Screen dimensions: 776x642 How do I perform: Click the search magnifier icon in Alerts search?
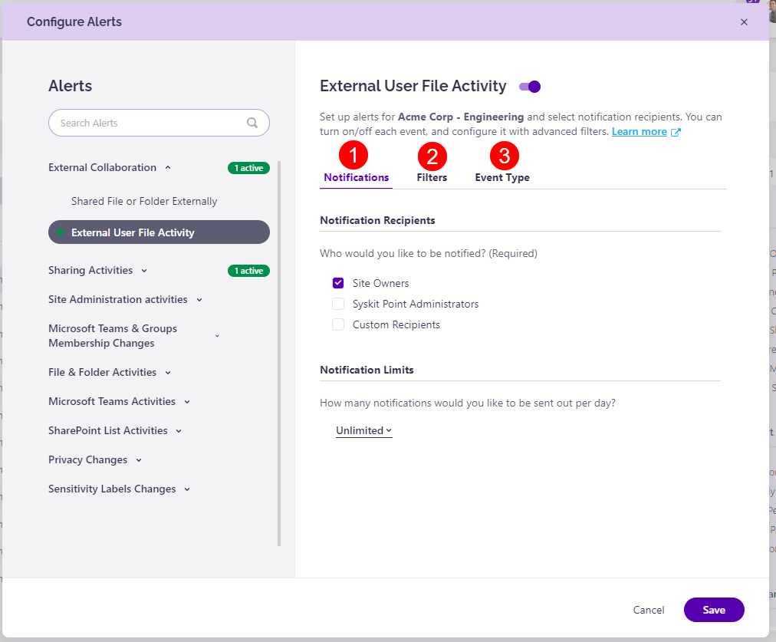pos(252,123)
